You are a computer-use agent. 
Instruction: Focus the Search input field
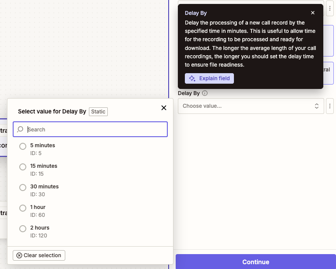coord(94,130)
